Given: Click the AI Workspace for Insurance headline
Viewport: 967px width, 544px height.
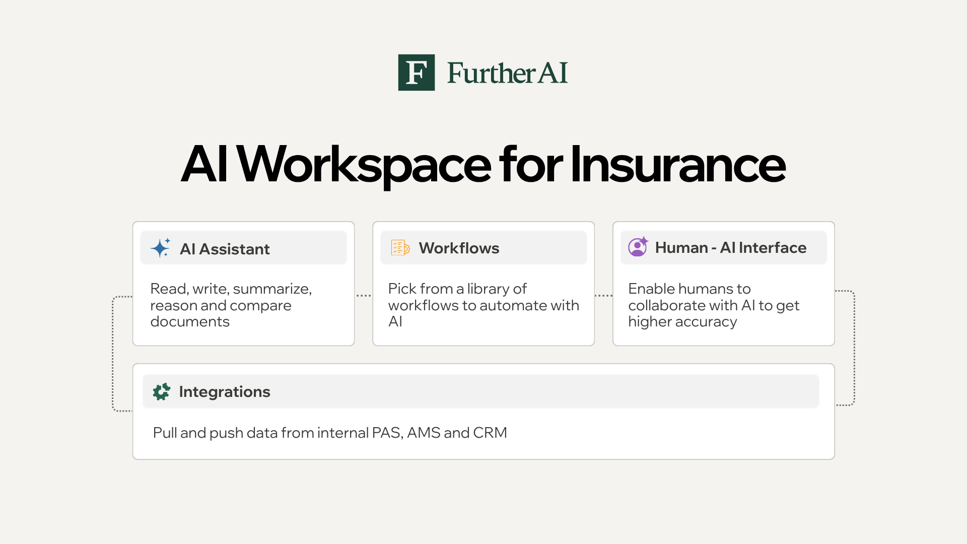Looking at the screenshot, I should click(x=483, y=164).
